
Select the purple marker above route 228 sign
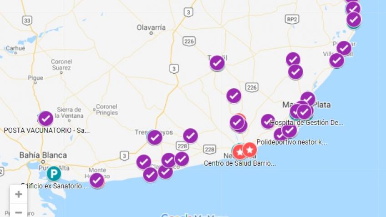(x=190, y=136)
